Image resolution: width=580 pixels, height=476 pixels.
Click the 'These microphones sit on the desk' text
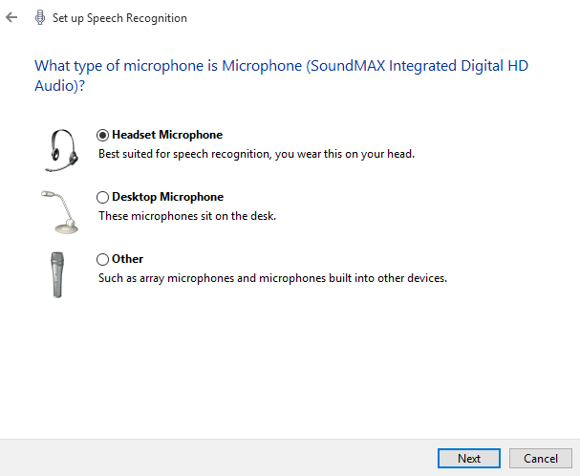tap(187, 216)
